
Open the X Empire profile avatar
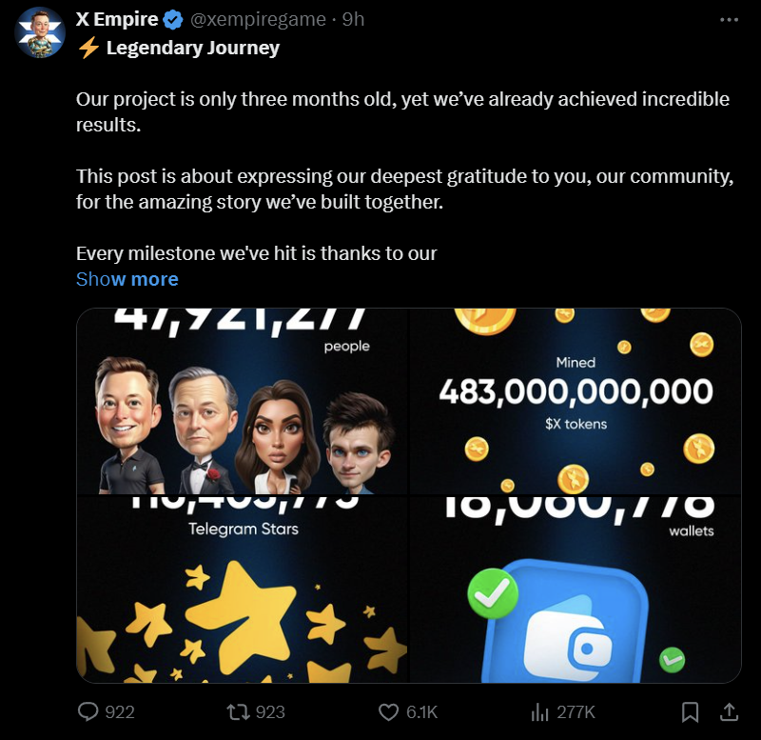[x=40, y=32]
